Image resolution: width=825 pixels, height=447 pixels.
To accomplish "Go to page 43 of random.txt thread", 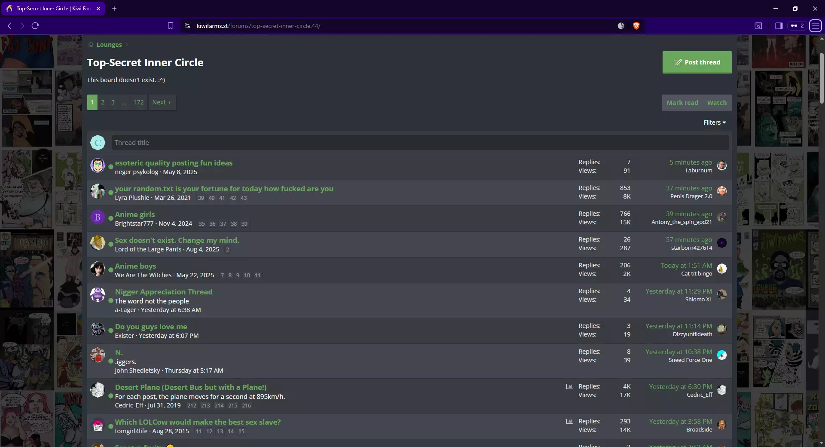I will (244, 198).
